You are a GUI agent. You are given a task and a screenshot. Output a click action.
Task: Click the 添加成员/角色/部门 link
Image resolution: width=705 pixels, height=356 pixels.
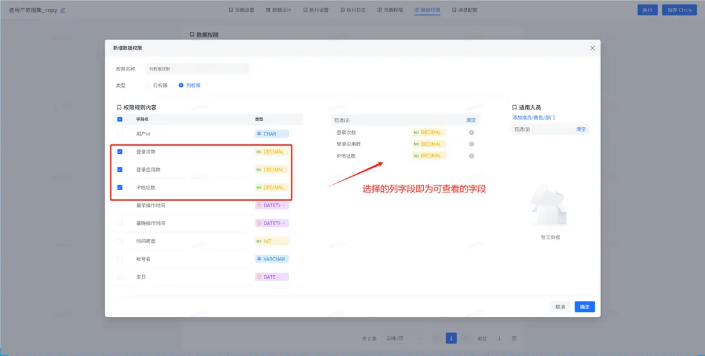tap(534, 117)
